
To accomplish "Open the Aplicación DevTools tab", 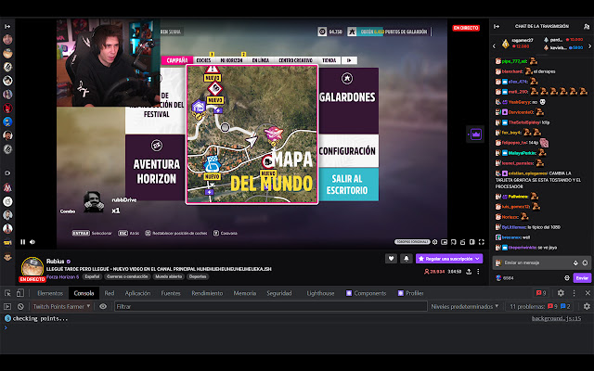I will [x=137, y=293].
